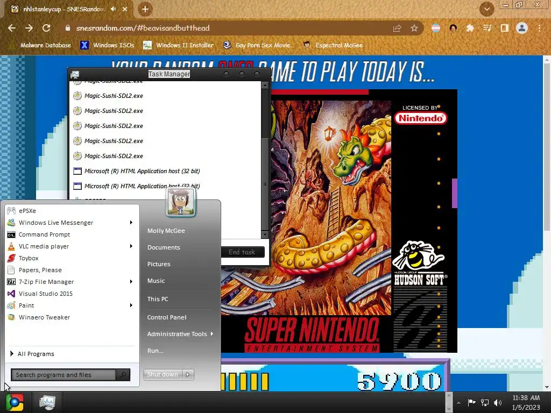The height and width of the screenshot is (413, 551).
Task: Open the taskbar clock showing 11:38 AM
Action: click(526, 402)
